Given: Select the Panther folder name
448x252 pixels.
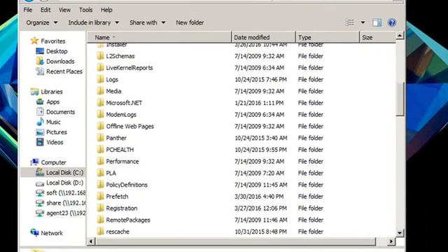Looking at the screenshot, I should click(116, 138).
